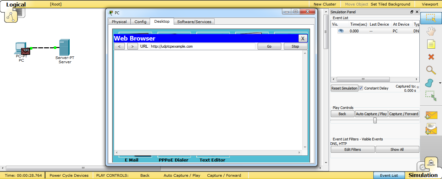Toggle the Event List button
This screenshot has height=179, width=442.
tap(389, 175)
